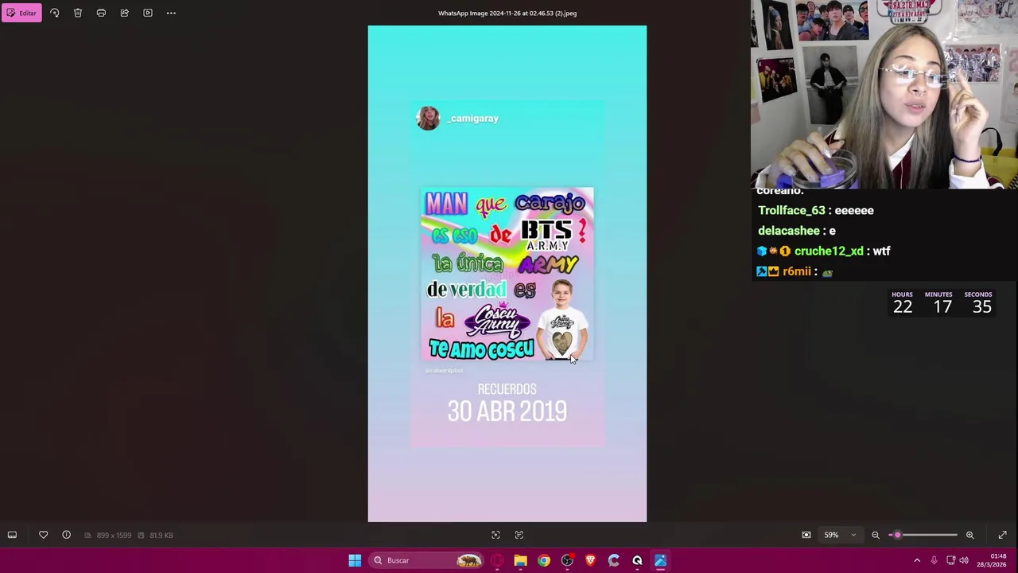The height and width of the screenshot is (573, 1018).
Task: Adjust the zoom slider handle
Action: [x=897, y=535]
